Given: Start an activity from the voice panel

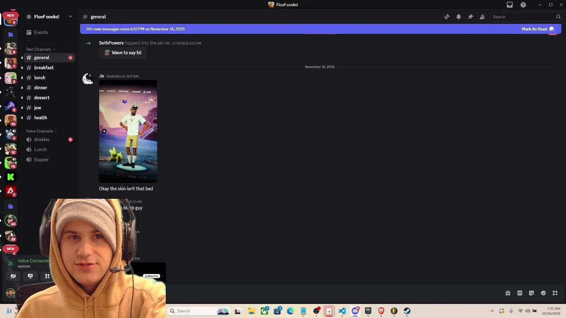Looking at the screenshot, I should (47, 276).
